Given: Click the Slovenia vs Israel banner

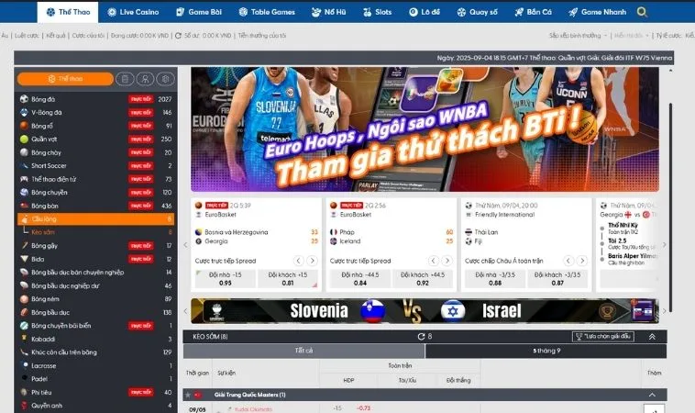Looking at the screenshot, I should [422, 310].
